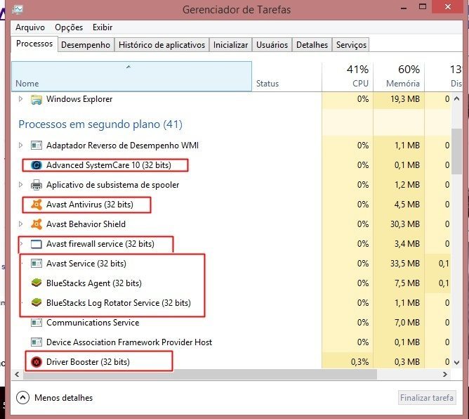Click the 7,5 MB memory value
Screen dimensions: 469x419
407,283
